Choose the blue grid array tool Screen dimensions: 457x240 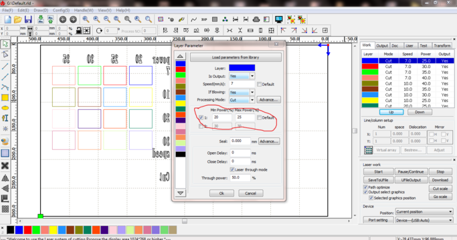click(x=5, y=153)
